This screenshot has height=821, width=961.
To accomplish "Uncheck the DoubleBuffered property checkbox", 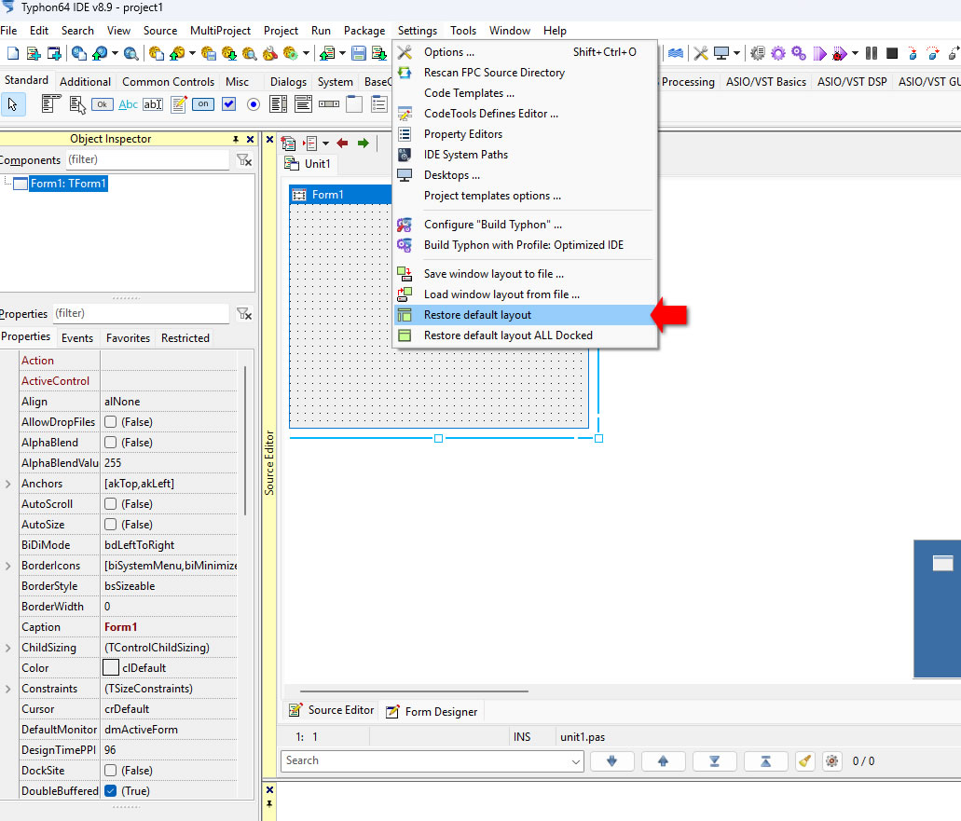I will (111, 791).
